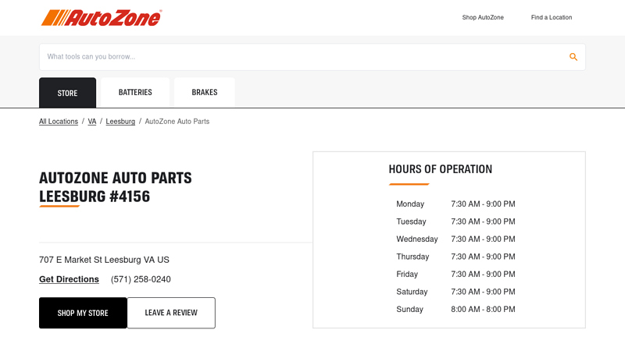The height and width of the screenshot is (351, 625).
Task: Click the Wednesday hours row
Action: click(x=455, y=239)
